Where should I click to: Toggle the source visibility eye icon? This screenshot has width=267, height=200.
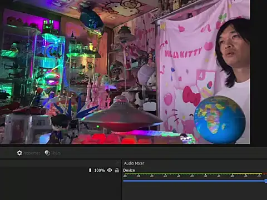[x=110, y=170]
